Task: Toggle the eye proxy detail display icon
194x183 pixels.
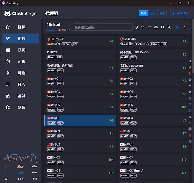Action: [x=162, y=27]
